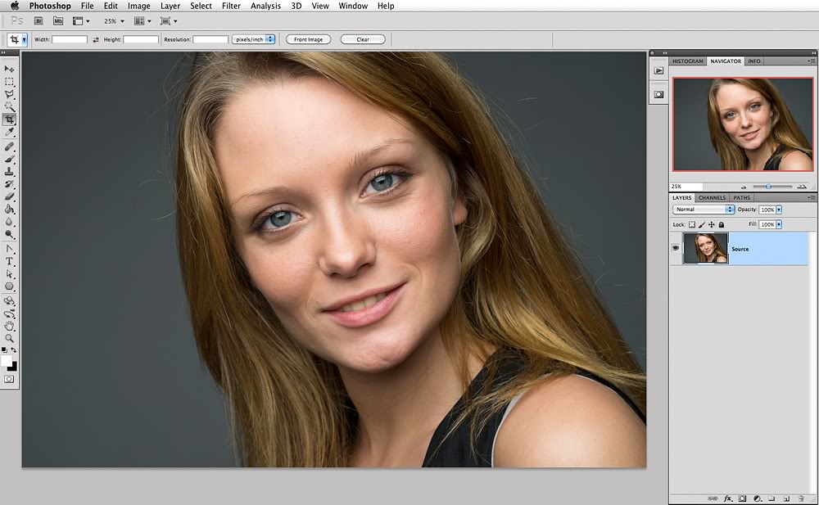Switch to the Channels tab

pos(712,197)
